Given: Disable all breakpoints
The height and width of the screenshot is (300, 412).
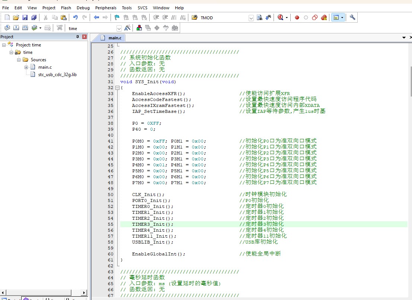Looking at the screenshot, I should click(x=315, y=17).
